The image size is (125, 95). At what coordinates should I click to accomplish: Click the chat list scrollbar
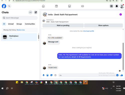(38, 37)
